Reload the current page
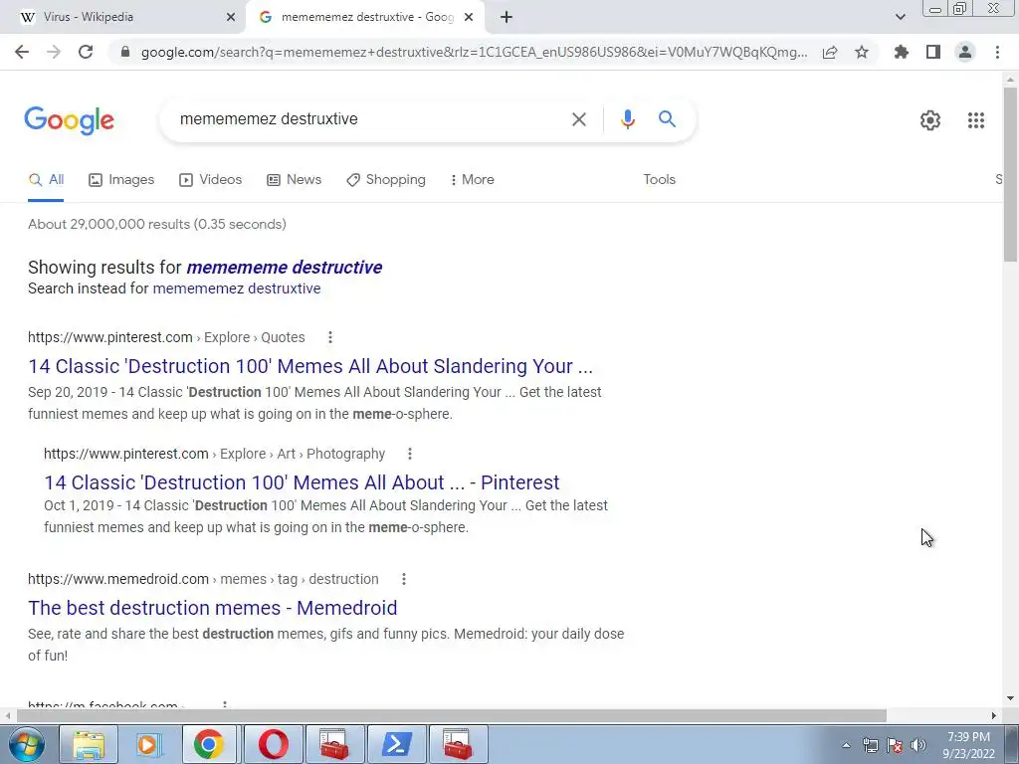1019x764 pixels. 86,52
